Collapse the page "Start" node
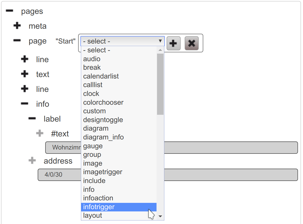The height and width of the screenshot is (224, 303). [x=17, y=41]
